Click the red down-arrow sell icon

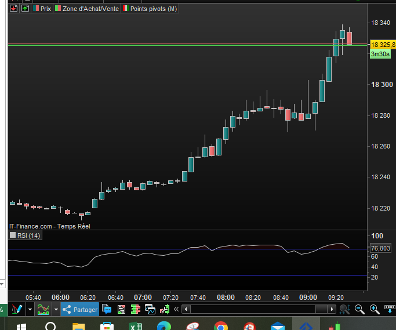point(14,8)
